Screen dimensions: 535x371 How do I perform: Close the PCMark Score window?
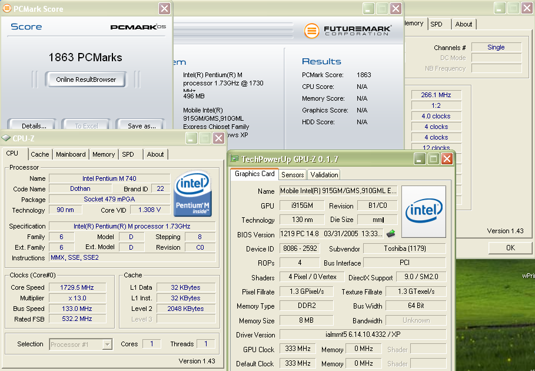pyautogui.click(x=164, y=8)
